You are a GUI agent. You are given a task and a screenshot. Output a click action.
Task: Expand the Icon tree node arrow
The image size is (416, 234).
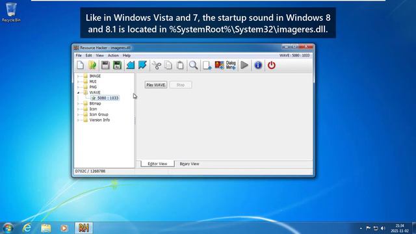pos(78,109)
